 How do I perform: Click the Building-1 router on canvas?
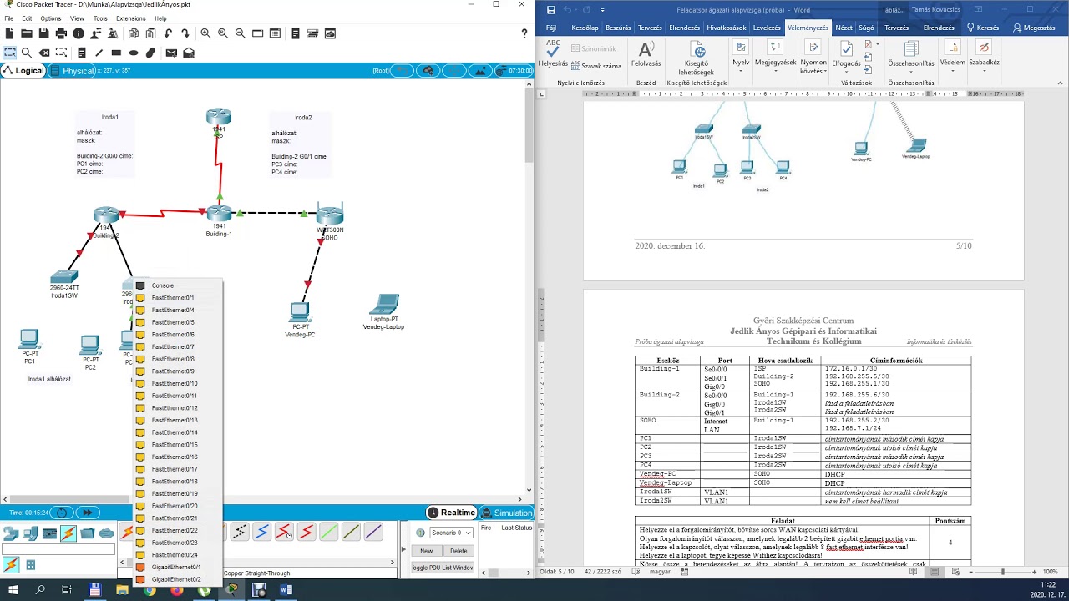coord(219,215)
